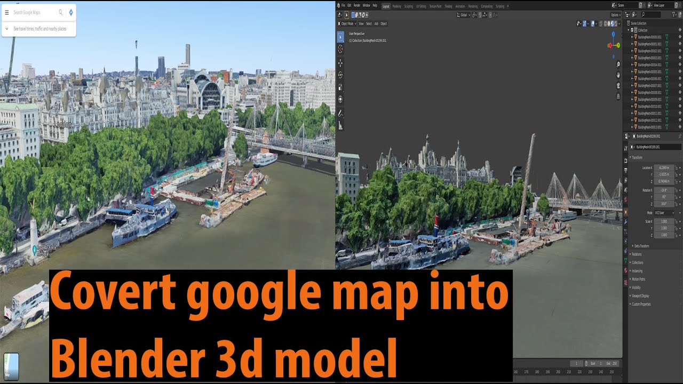Screen dimensions: 683x384
Task: Open the Material properties tab icon
Action: tap(626, 270)
